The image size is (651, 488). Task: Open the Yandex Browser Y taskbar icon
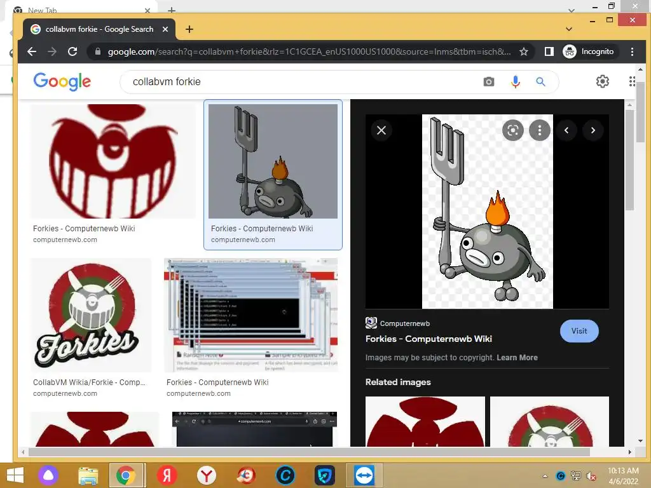[x=206, y=475]
